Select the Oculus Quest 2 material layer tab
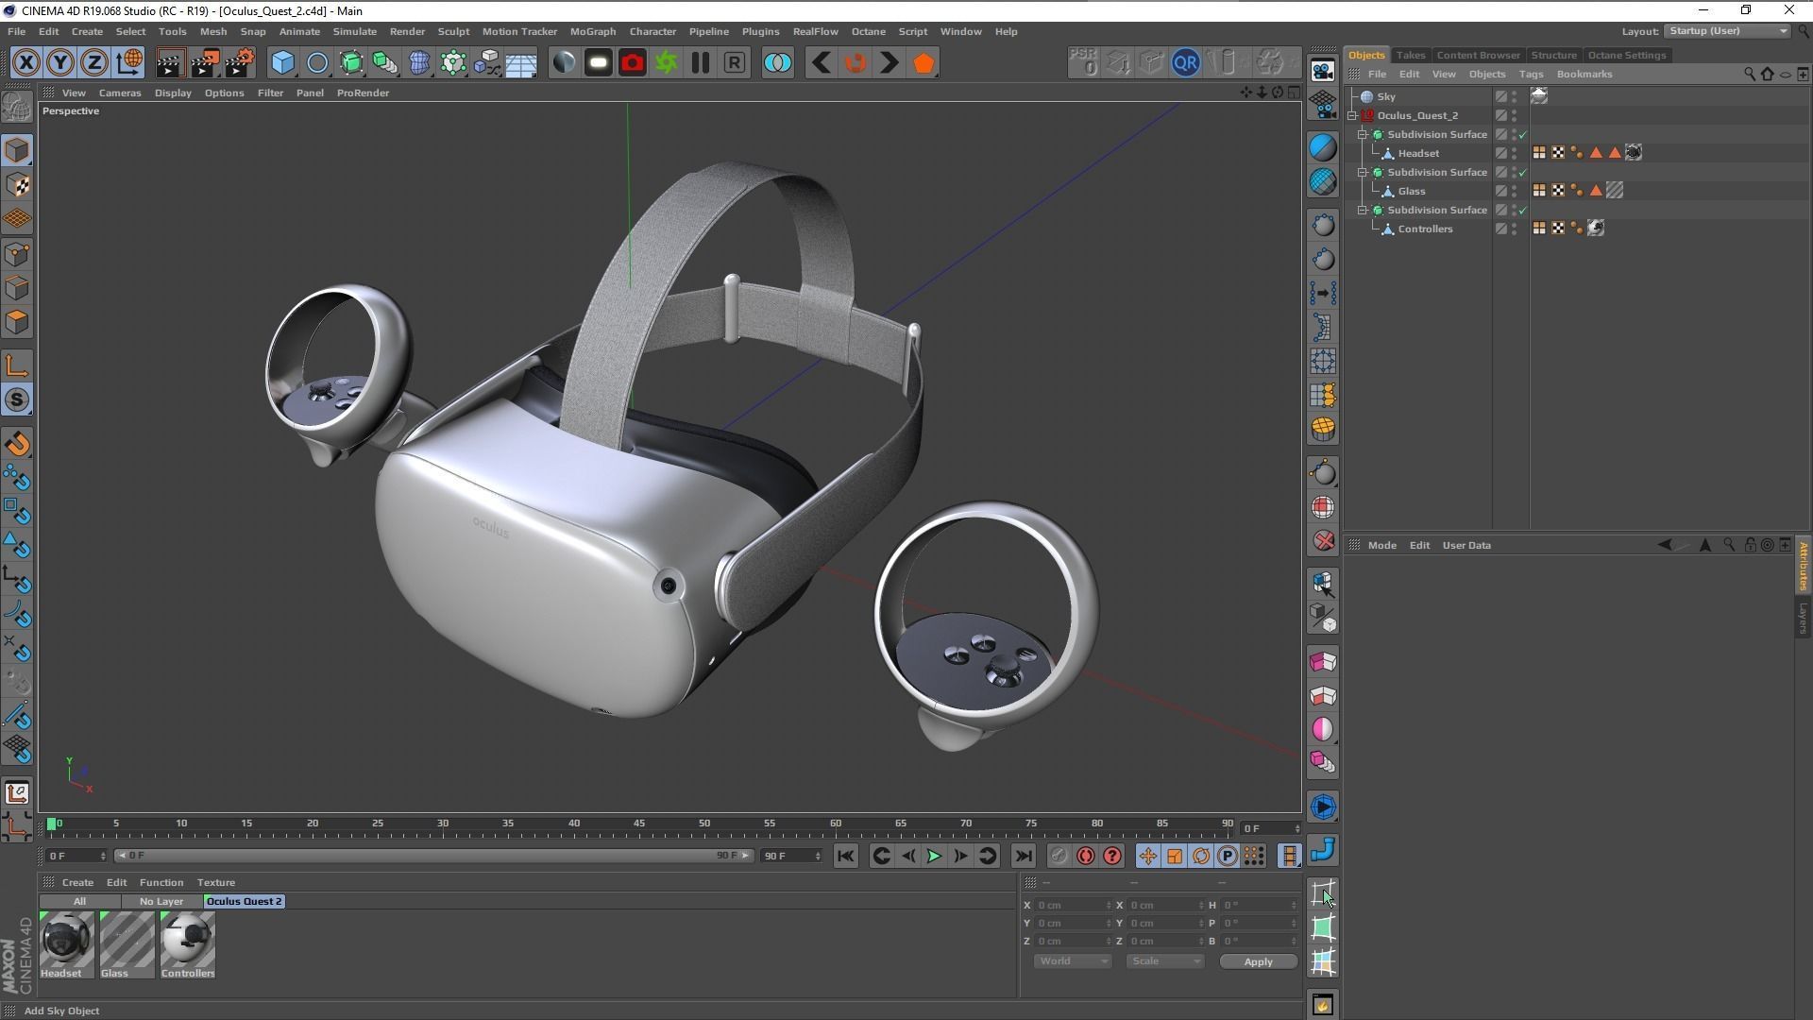This screenshot has width=1813, height=1020. pyautogui.click(x=244, y=901)
